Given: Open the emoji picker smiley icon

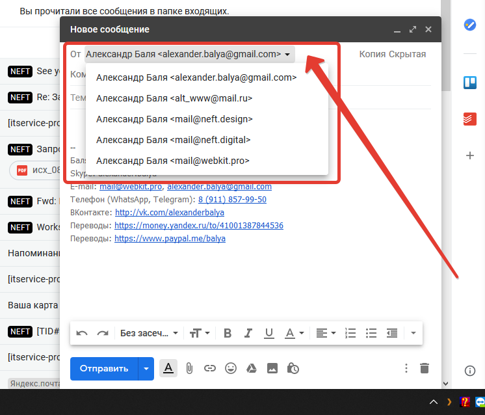Looking at the screenshot, I should pos(230,368).
